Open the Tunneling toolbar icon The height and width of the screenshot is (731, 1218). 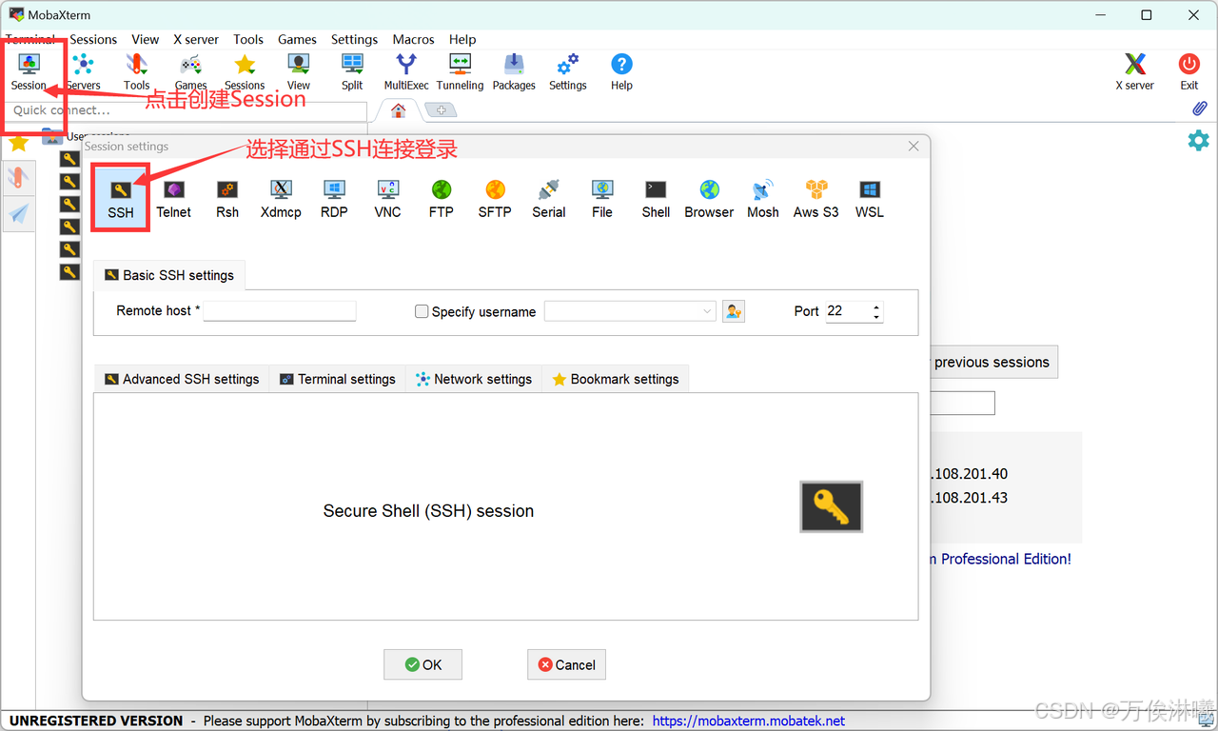tap(460, 71)
